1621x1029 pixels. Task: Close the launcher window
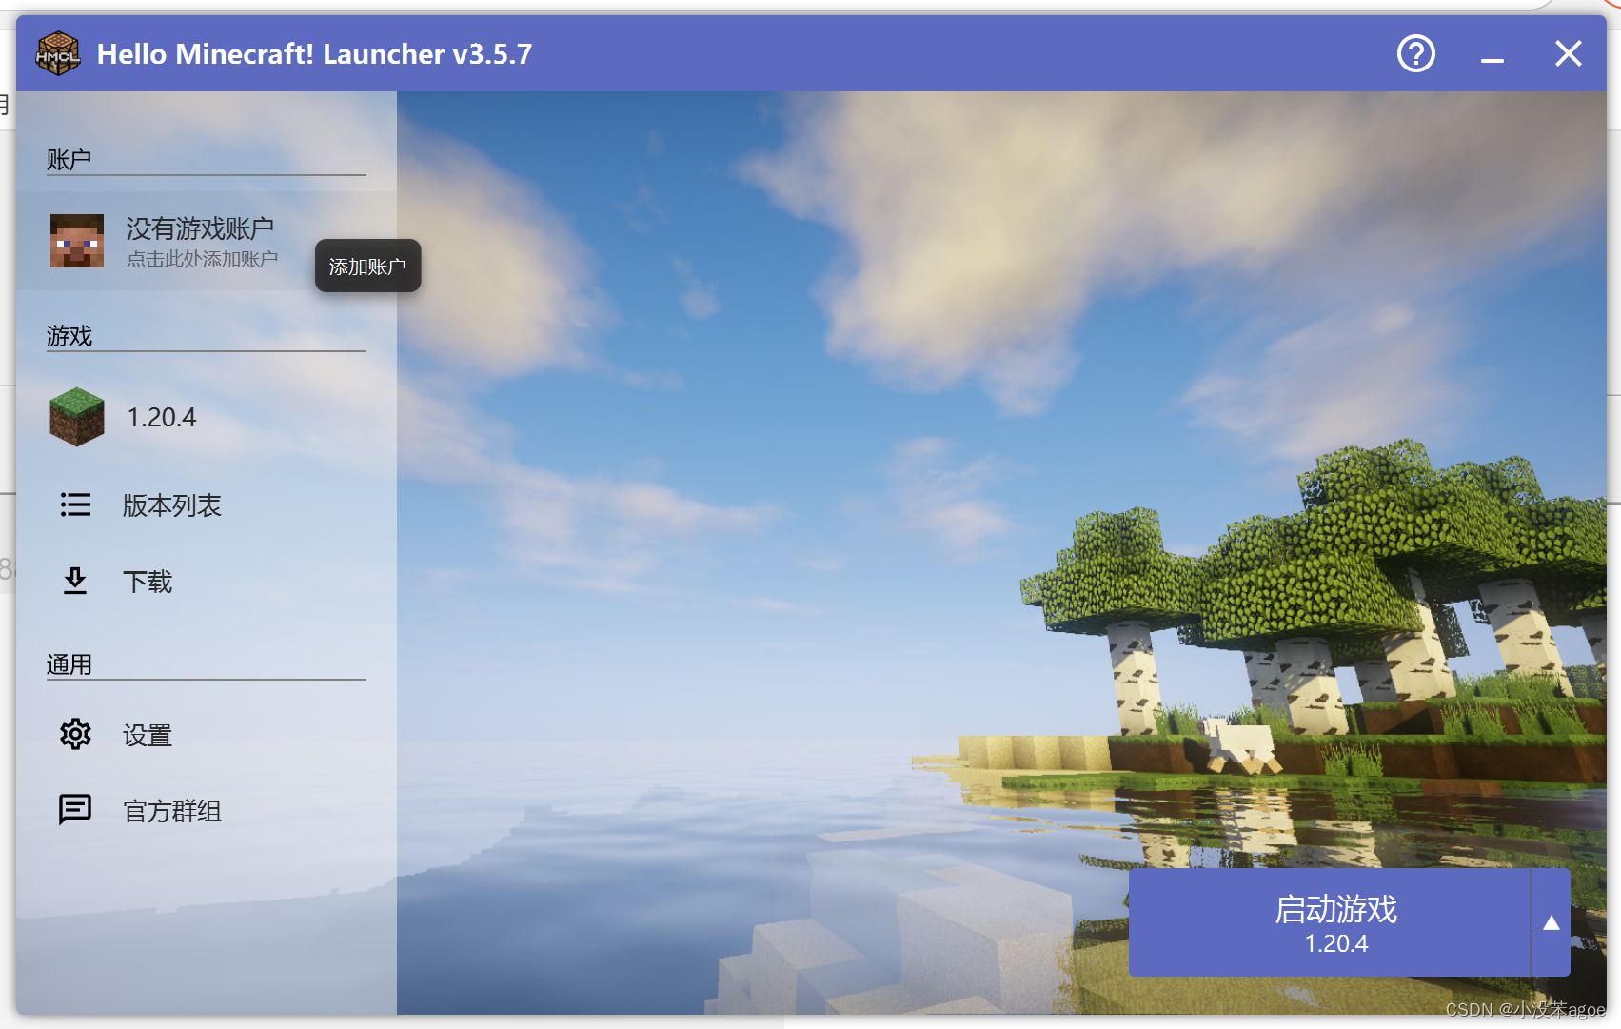[x=1569, y=53]
